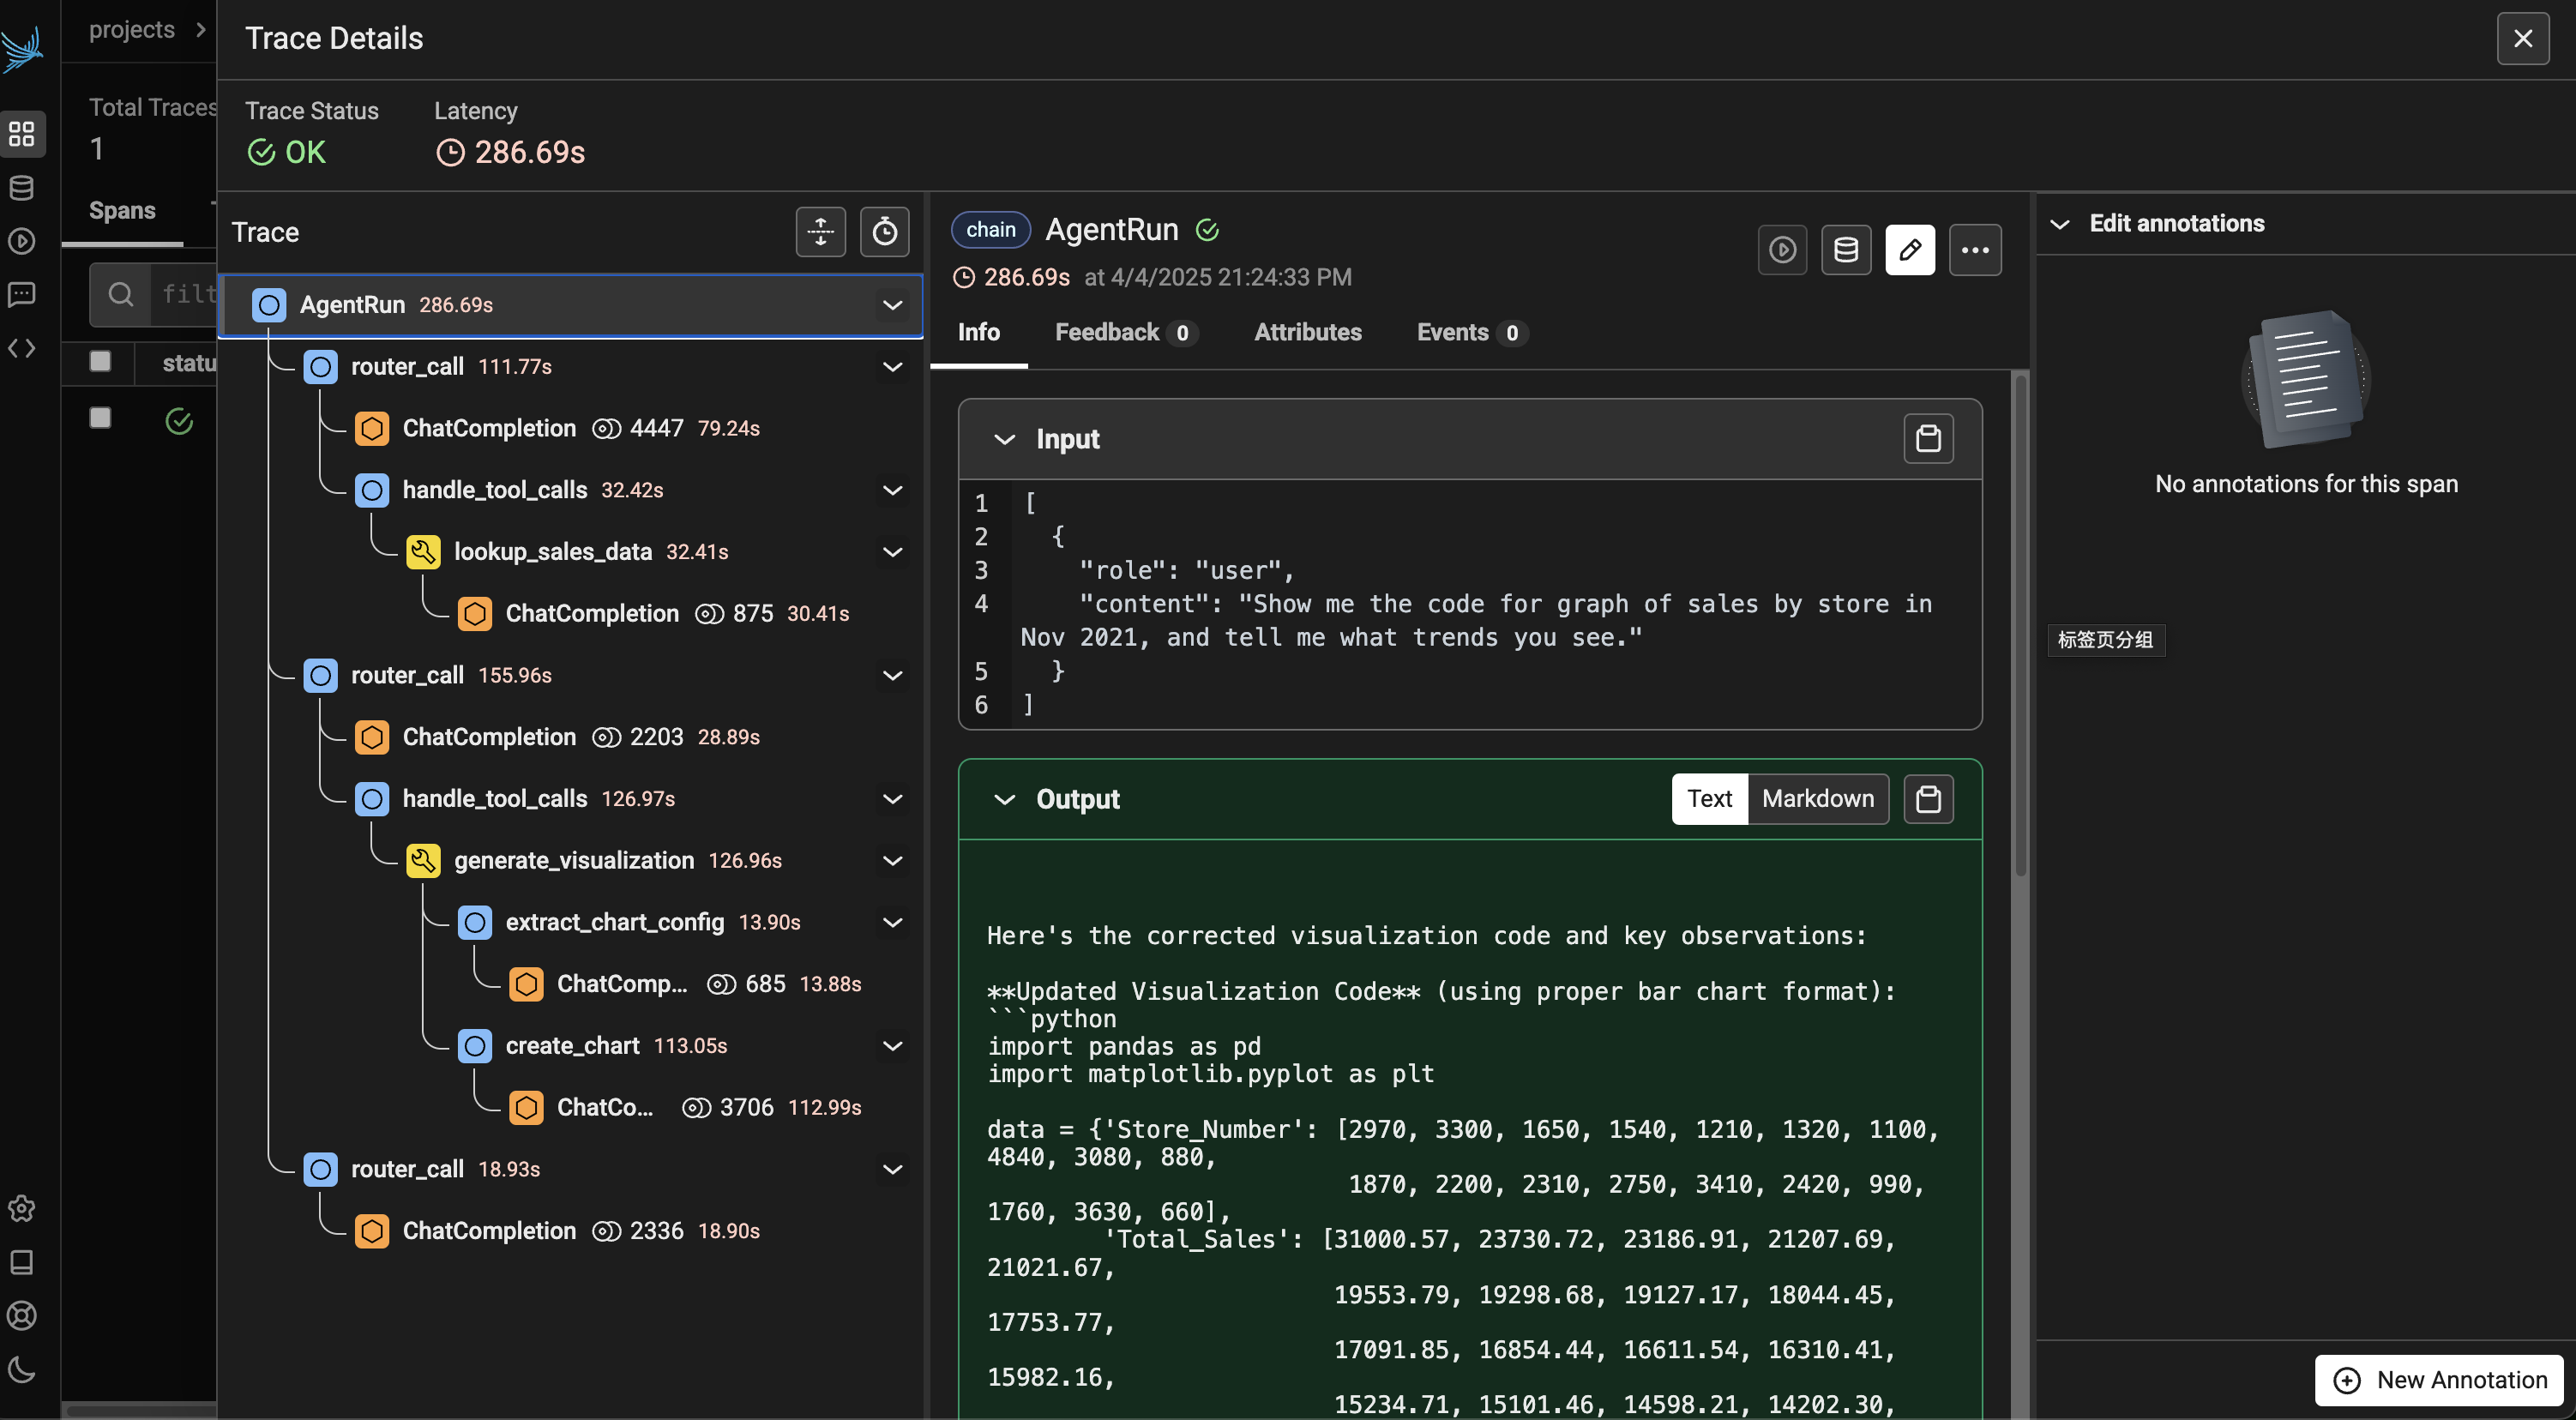Open the prompts chat icon in sidebar
2576x1420 pixels.
pyautogui.click(x=22, y=294)
